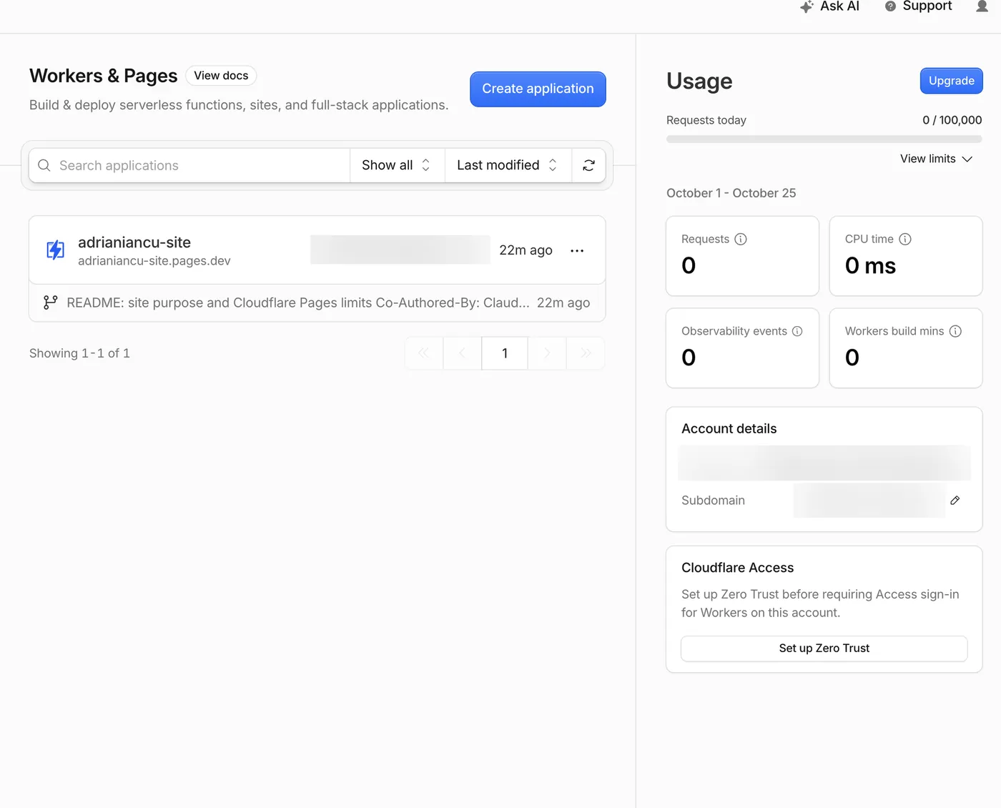The image size is (1001, 808).
Task: Click the search magnifier icon
Action: pos(44,165)
